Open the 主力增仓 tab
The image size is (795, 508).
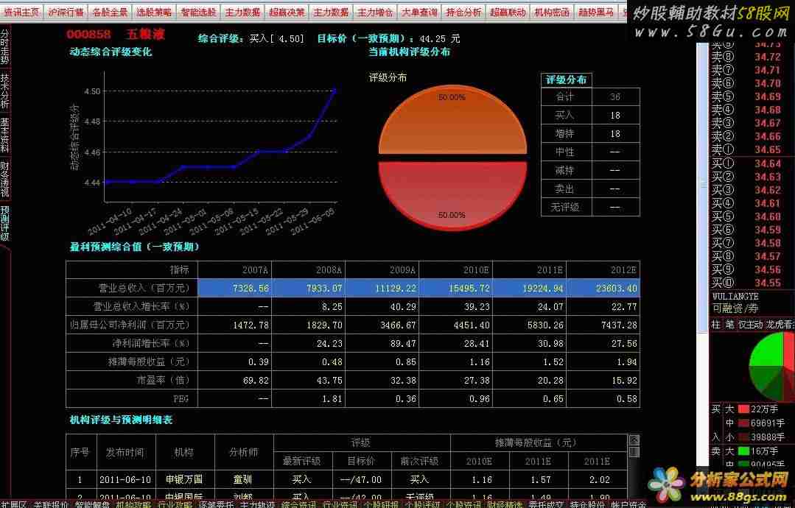pos(375,13)
